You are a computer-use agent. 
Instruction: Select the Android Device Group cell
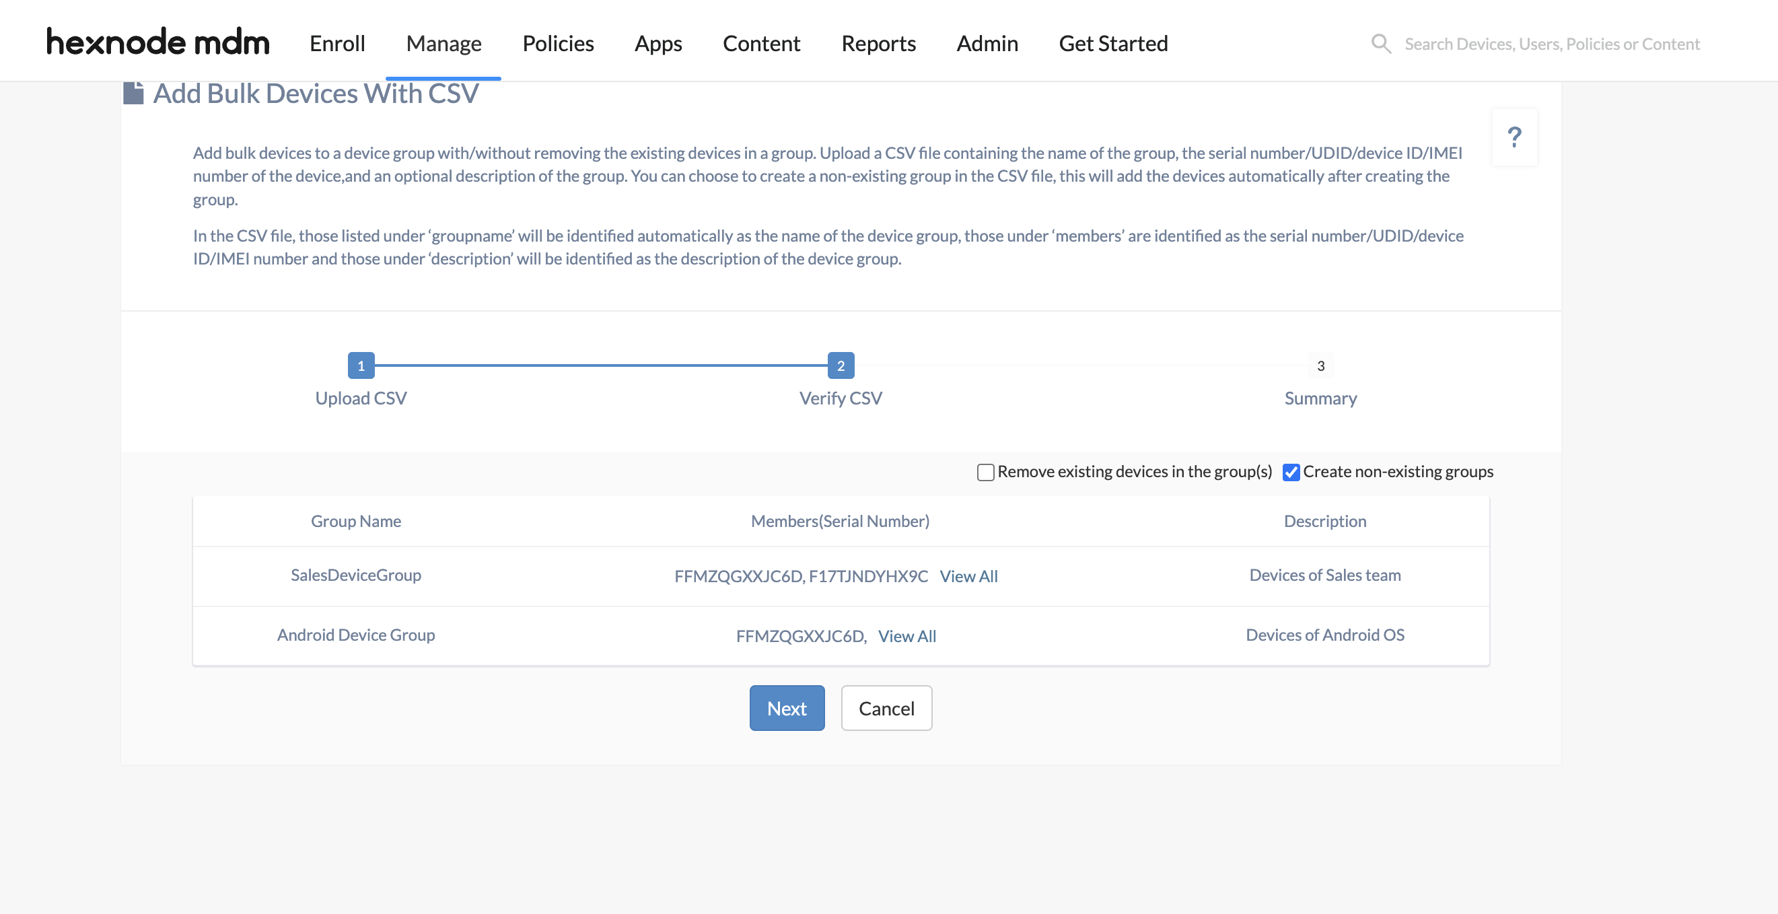pos(355,635)
